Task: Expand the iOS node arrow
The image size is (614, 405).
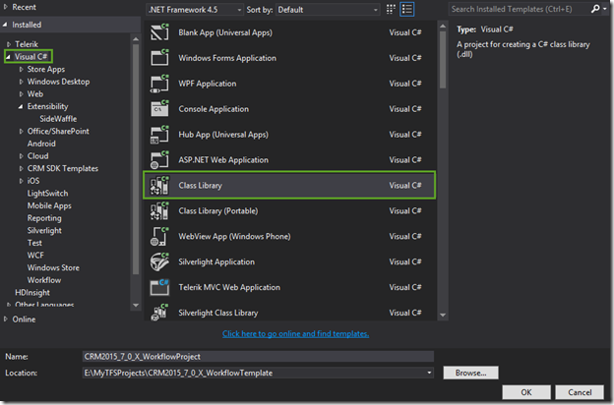Action: click(21, 181)
